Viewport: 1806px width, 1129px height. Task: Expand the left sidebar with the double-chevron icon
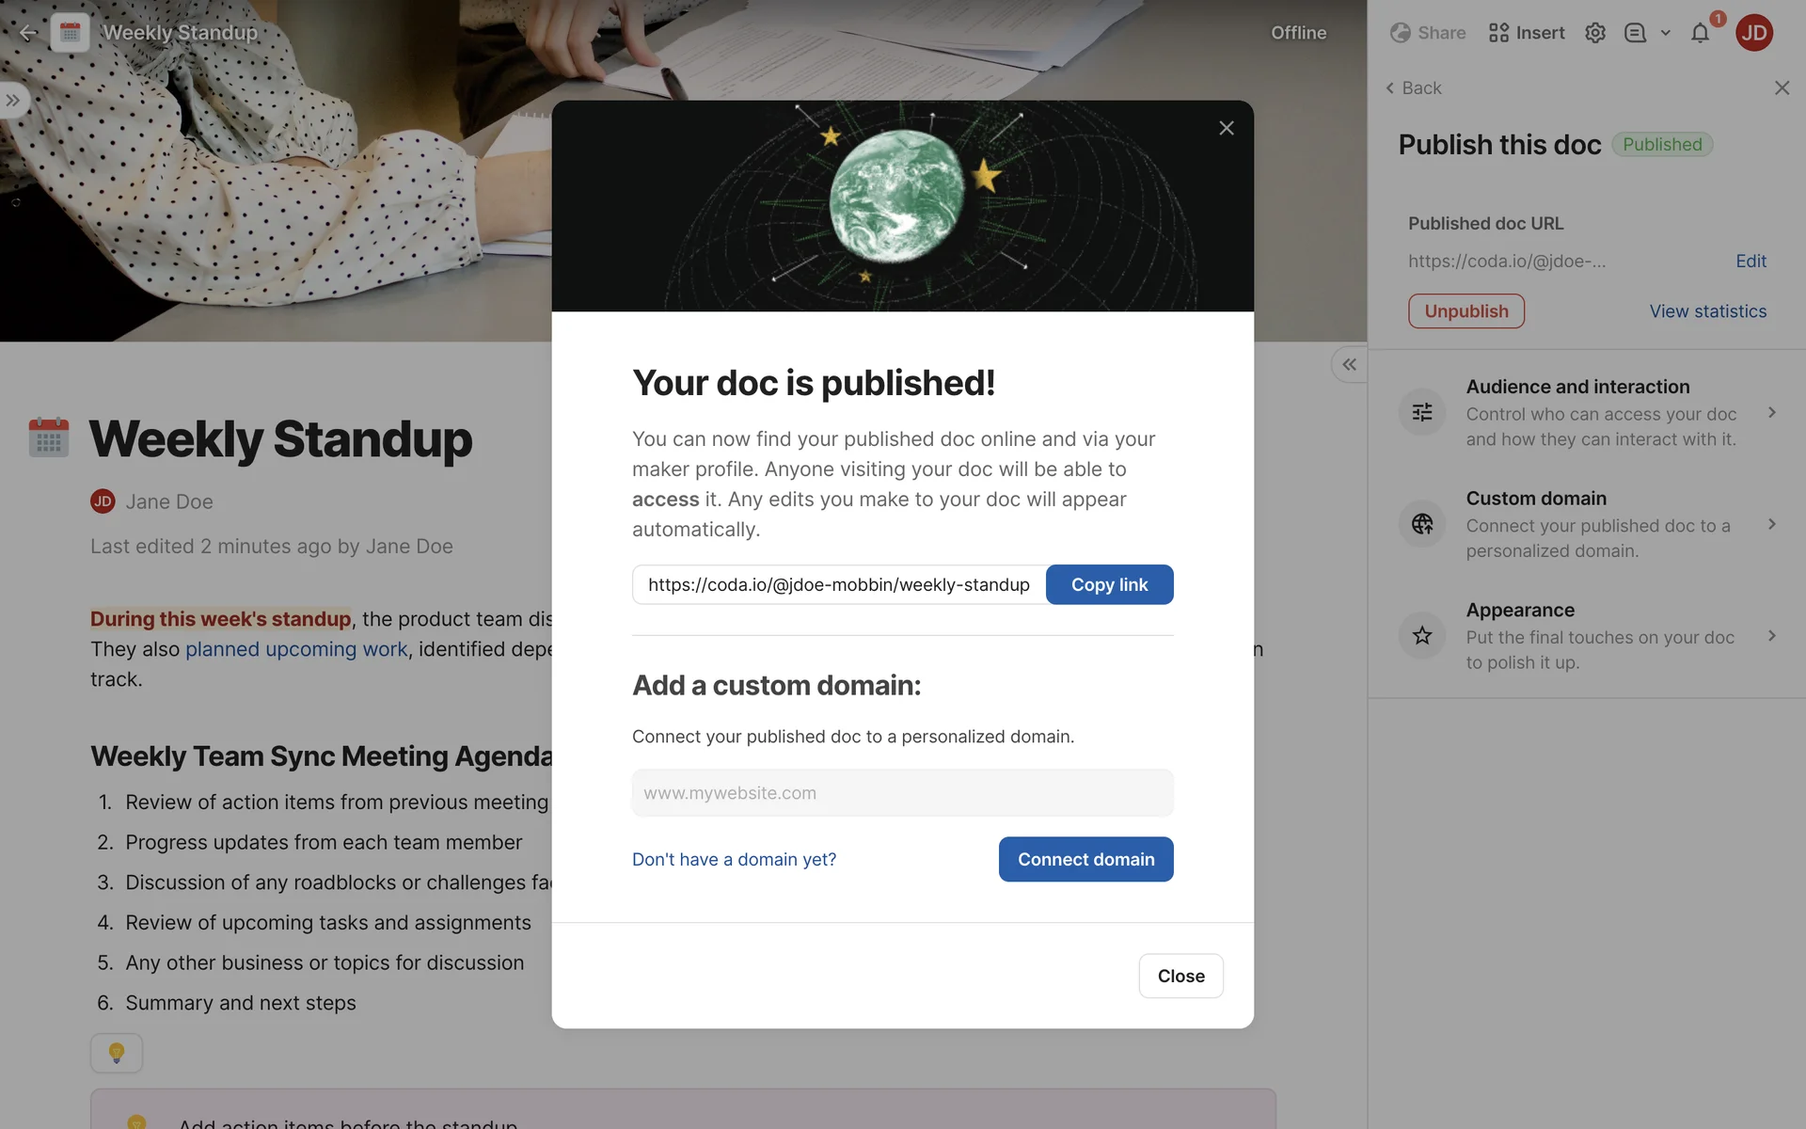pos(13,101)
